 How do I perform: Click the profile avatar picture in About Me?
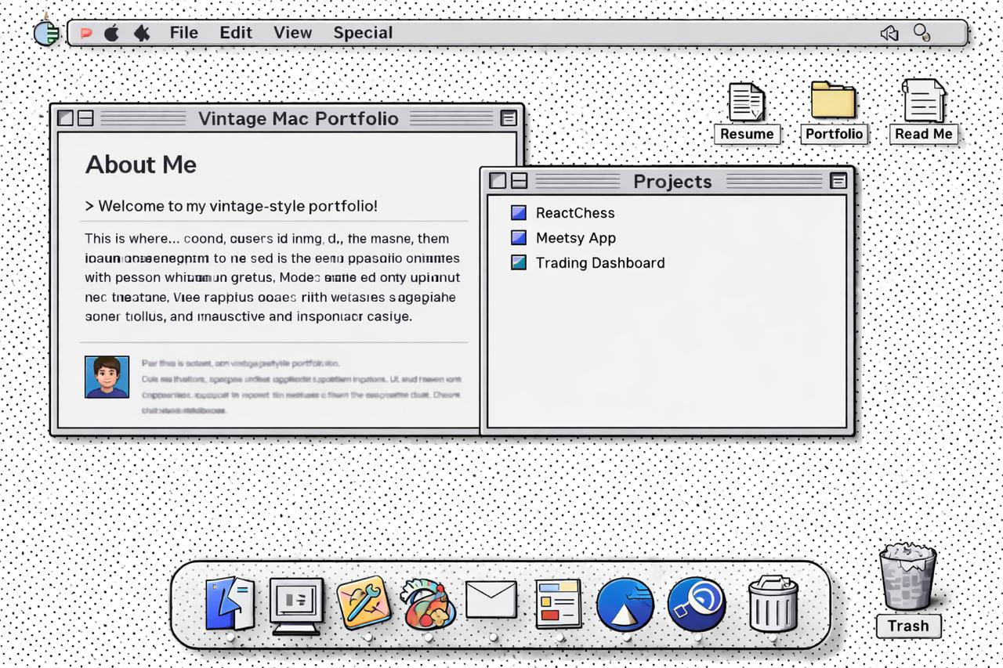coord(107,377)
